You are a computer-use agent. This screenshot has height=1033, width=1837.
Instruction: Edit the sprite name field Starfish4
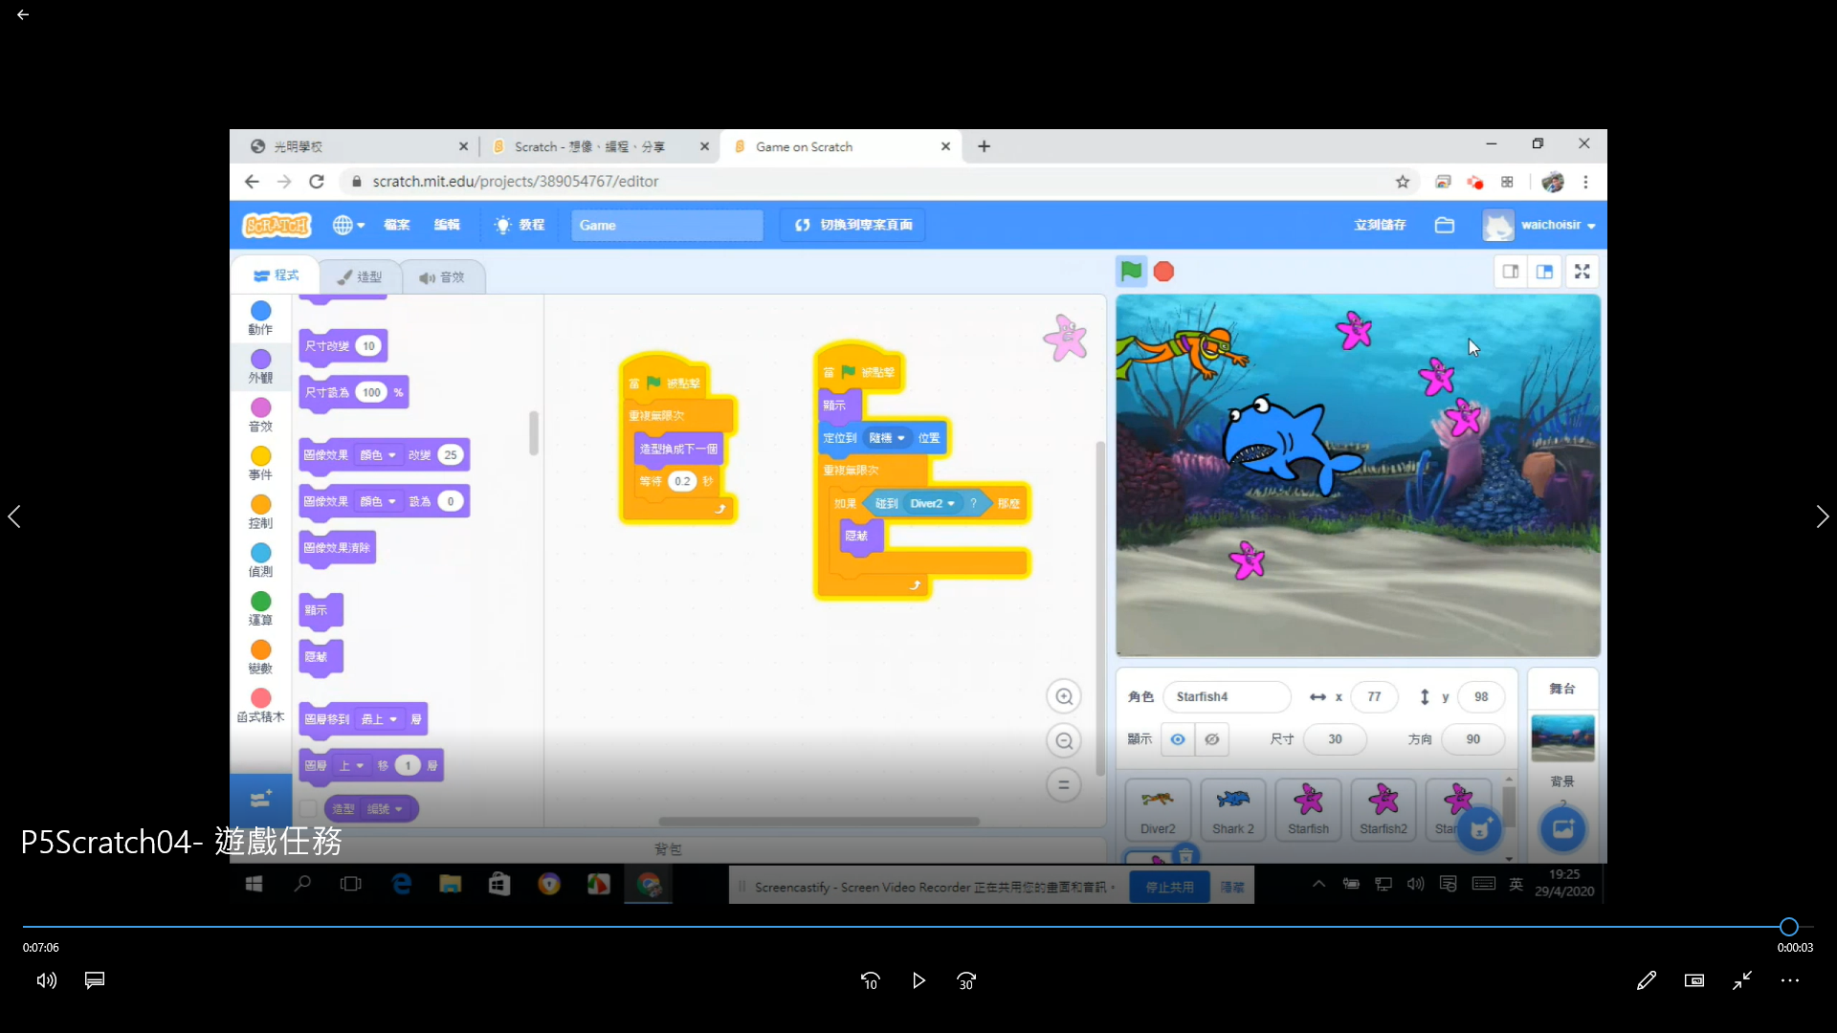tap(1227, 696)
